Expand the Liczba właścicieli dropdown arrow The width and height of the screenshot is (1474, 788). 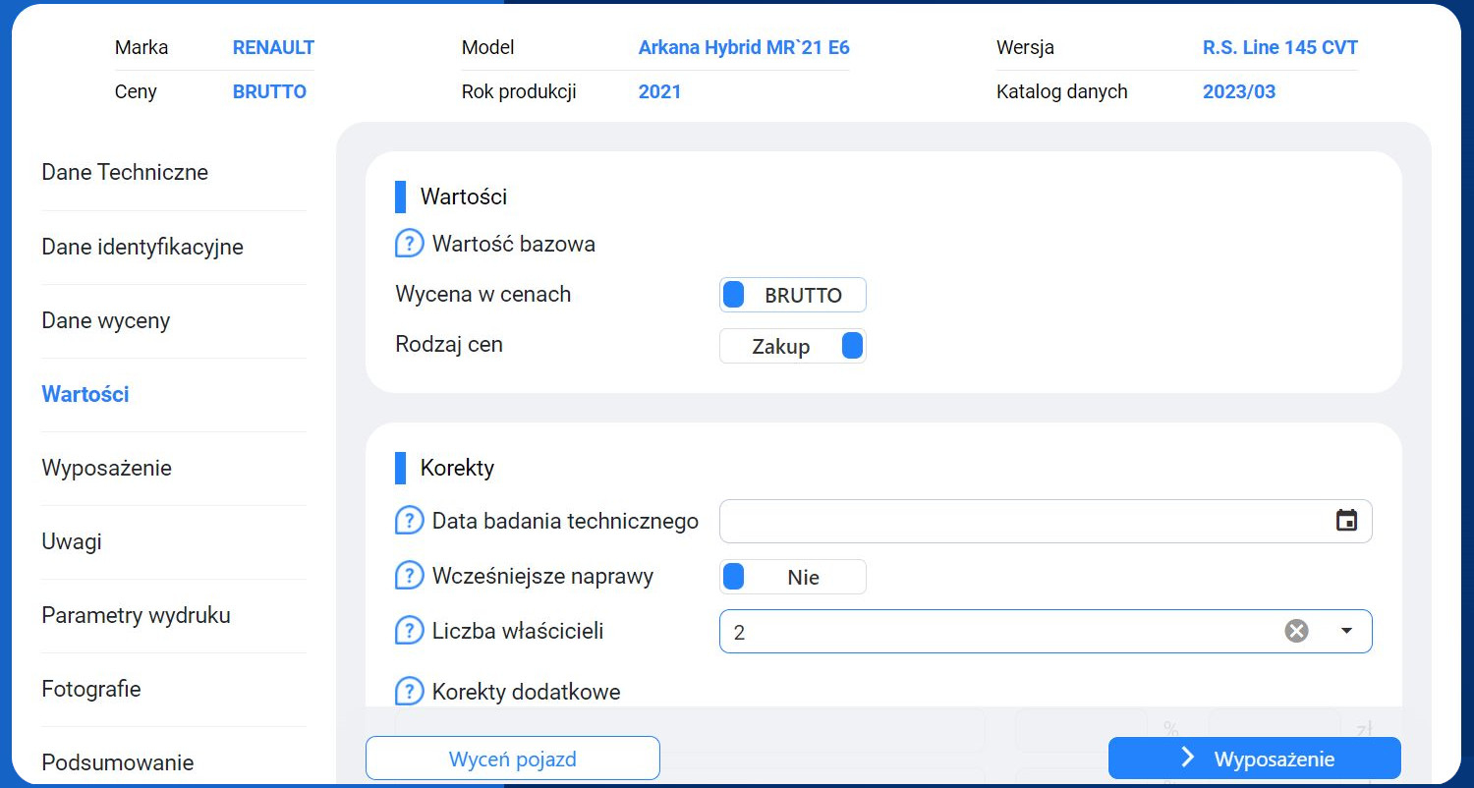pos(1346,632)
